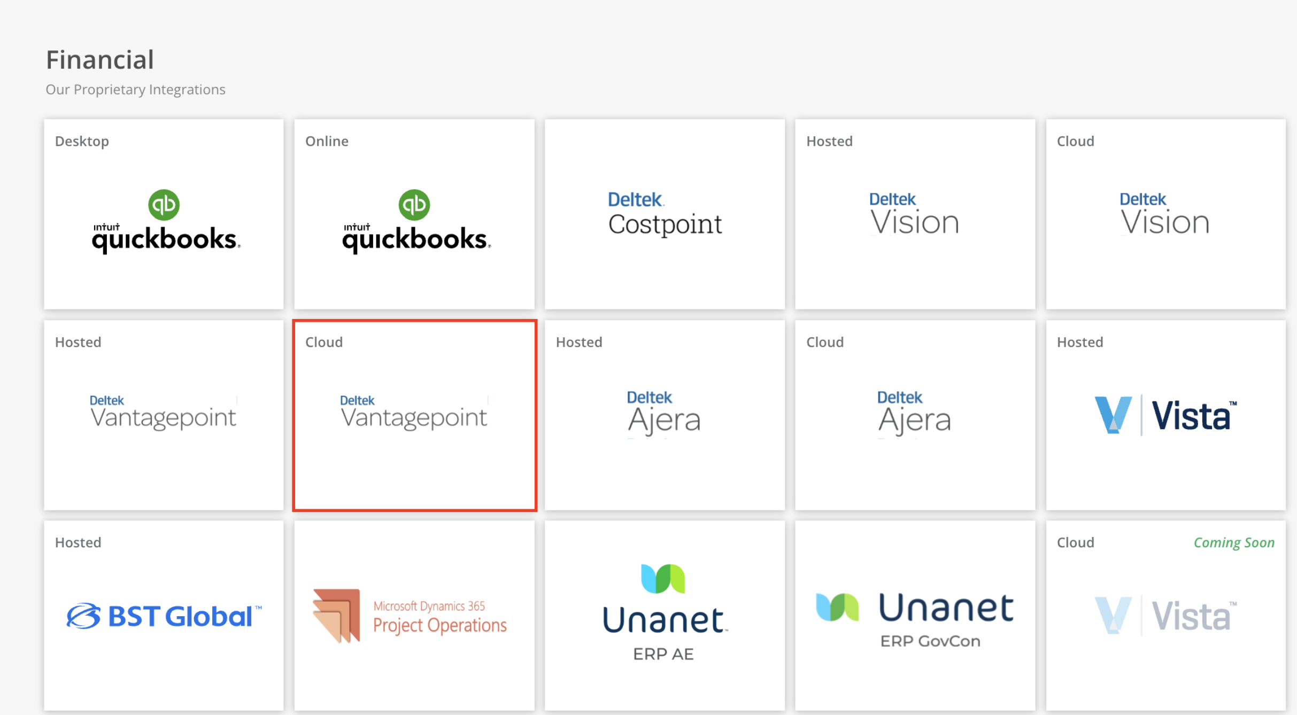
Task: Click the Desktop label on QuickBooks card
Action: tap(82, 141)
